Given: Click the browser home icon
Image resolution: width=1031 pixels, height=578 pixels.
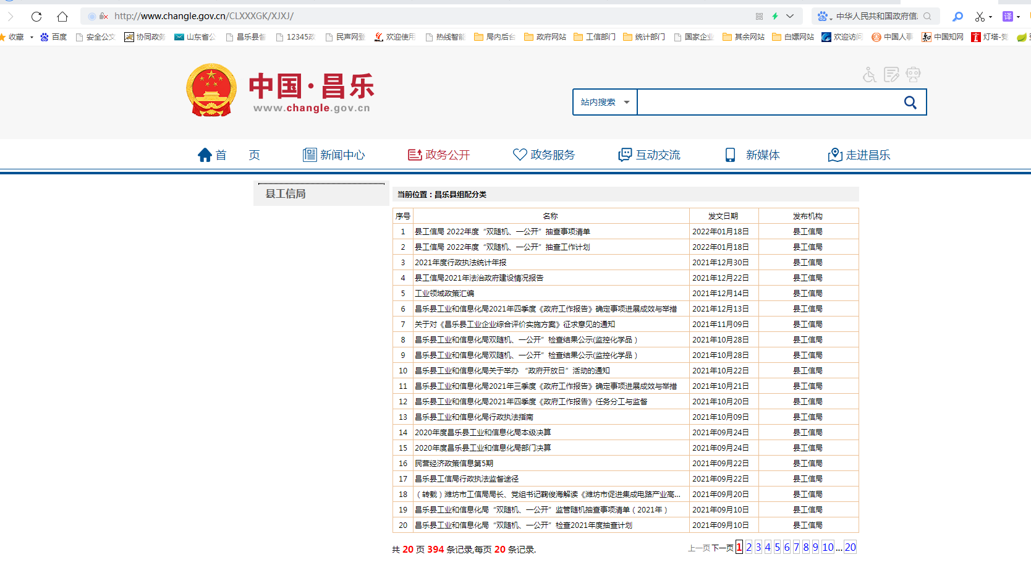Looking at the screenshot, I should tap(62, 17).
